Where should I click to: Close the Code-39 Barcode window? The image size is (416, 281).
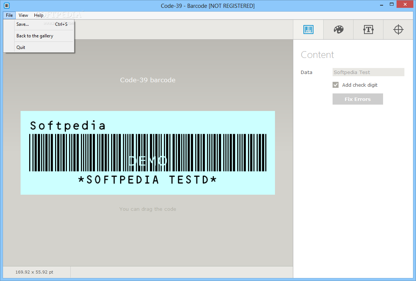[x=405, y=4]
